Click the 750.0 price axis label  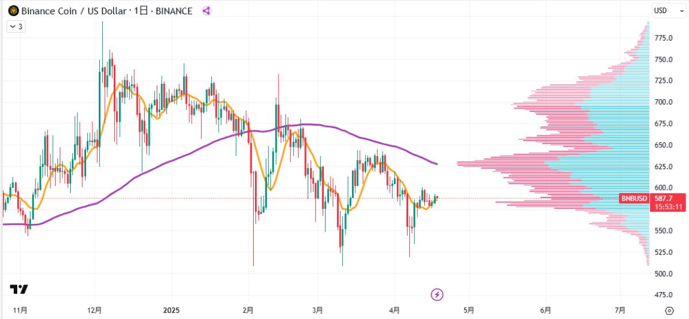pos(664,60)
